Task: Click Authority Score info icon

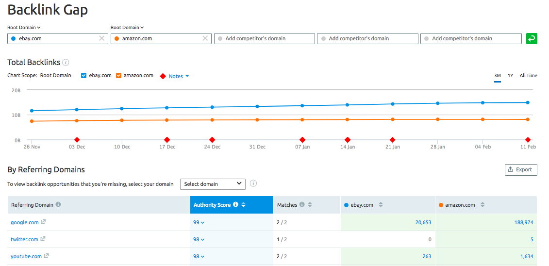Action: (x=235, y=204)
